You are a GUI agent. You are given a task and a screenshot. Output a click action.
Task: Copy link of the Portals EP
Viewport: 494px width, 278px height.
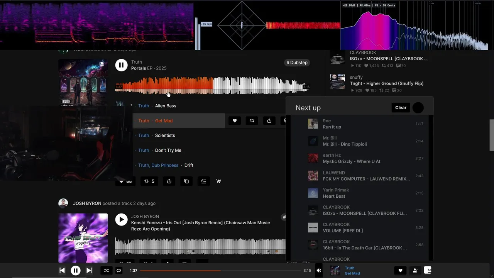[x=186, y=181]
